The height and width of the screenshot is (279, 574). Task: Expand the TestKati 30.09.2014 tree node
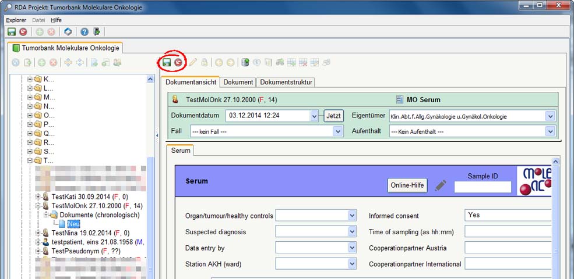(38, 197)
